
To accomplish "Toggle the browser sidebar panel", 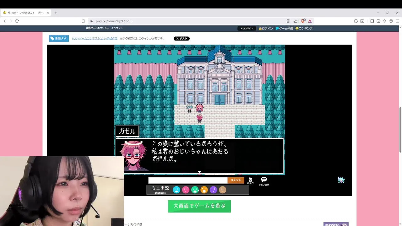I will pyautogui.click(x=372, y=21).
